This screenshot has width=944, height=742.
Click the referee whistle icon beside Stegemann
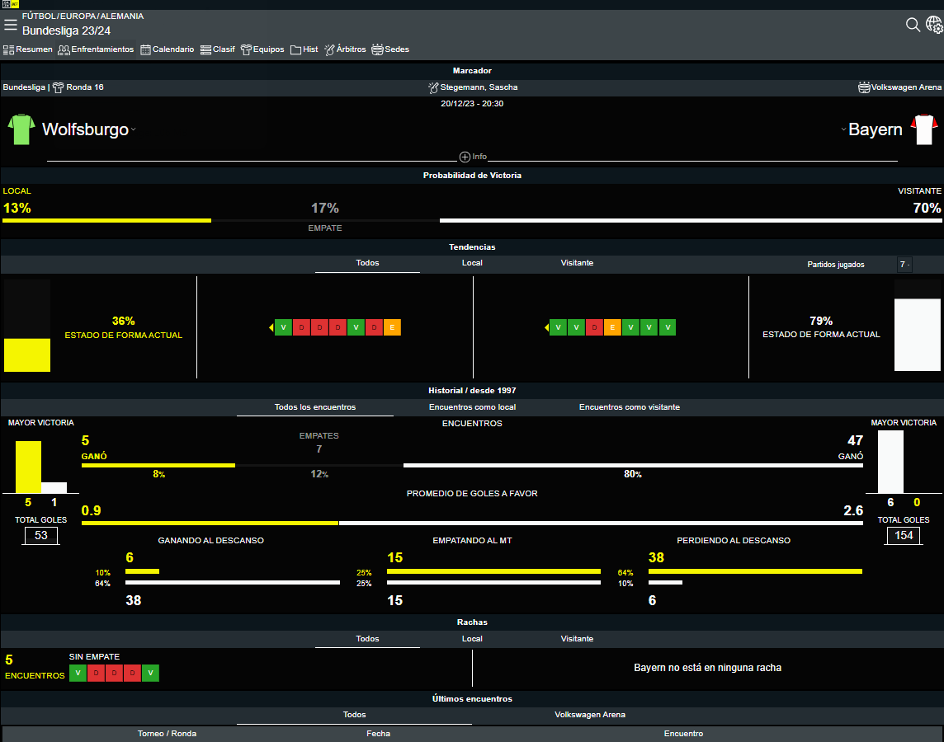pyautogui.click(x=434, y=87)
